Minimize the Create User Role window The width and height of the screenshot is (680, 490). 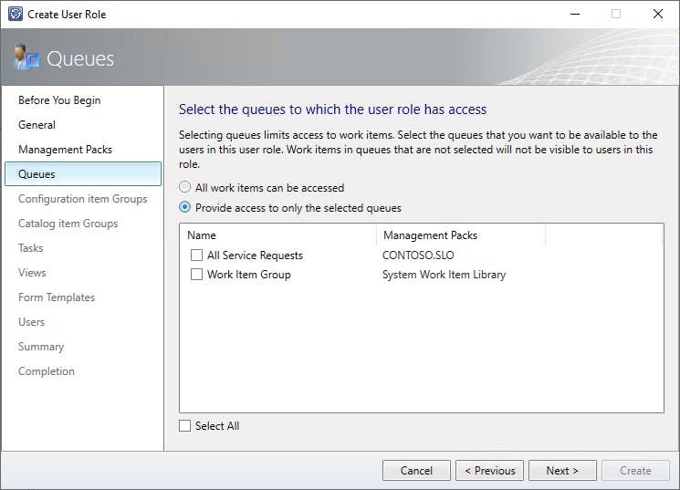574,14
